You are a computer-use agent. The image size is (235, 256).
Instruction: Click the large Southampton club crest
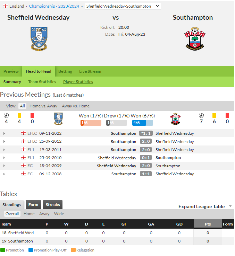pos(195,39)
